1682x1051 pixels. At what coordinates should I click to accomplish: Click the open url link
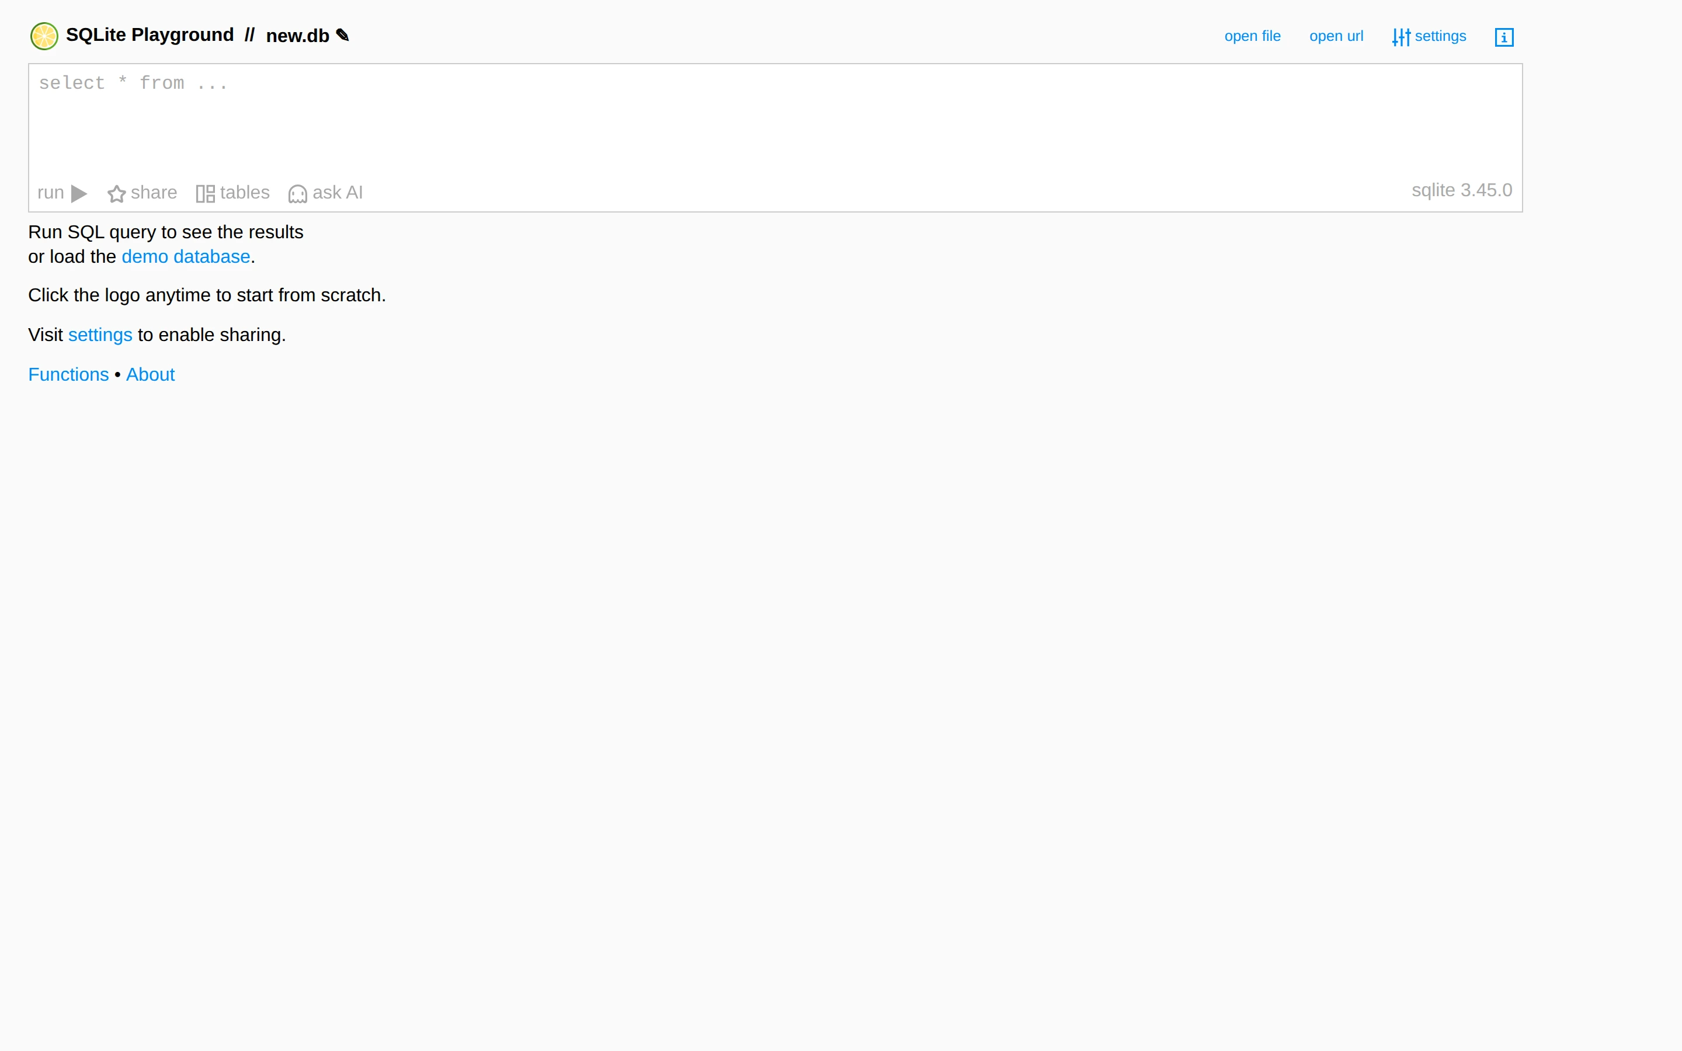pyautogui.click(x=1336, y=36)
